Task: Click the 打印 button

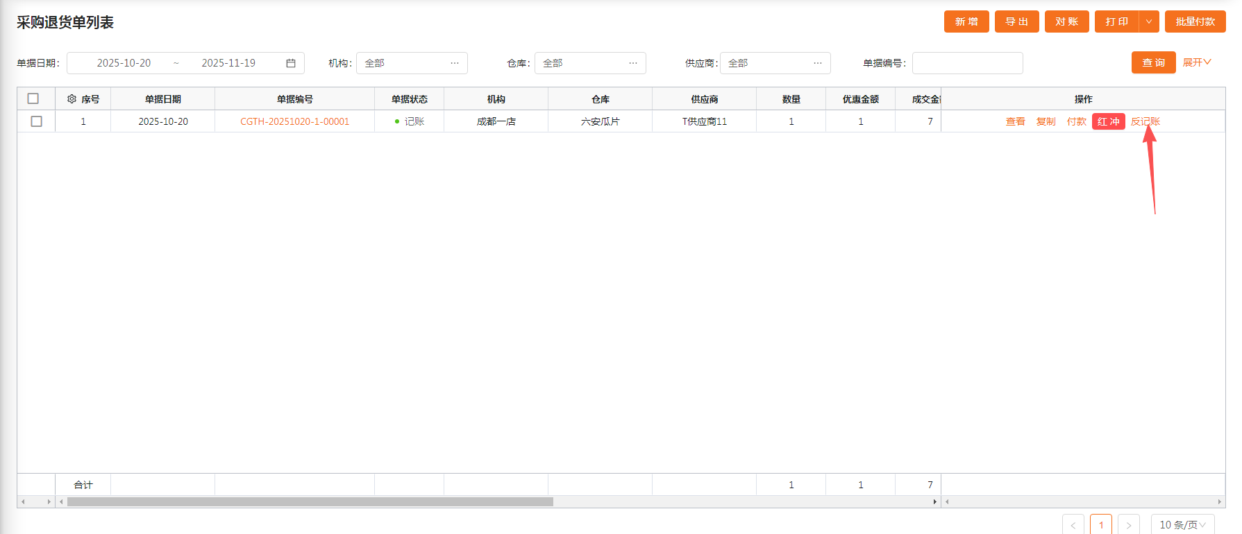Action: (1117, 21)
